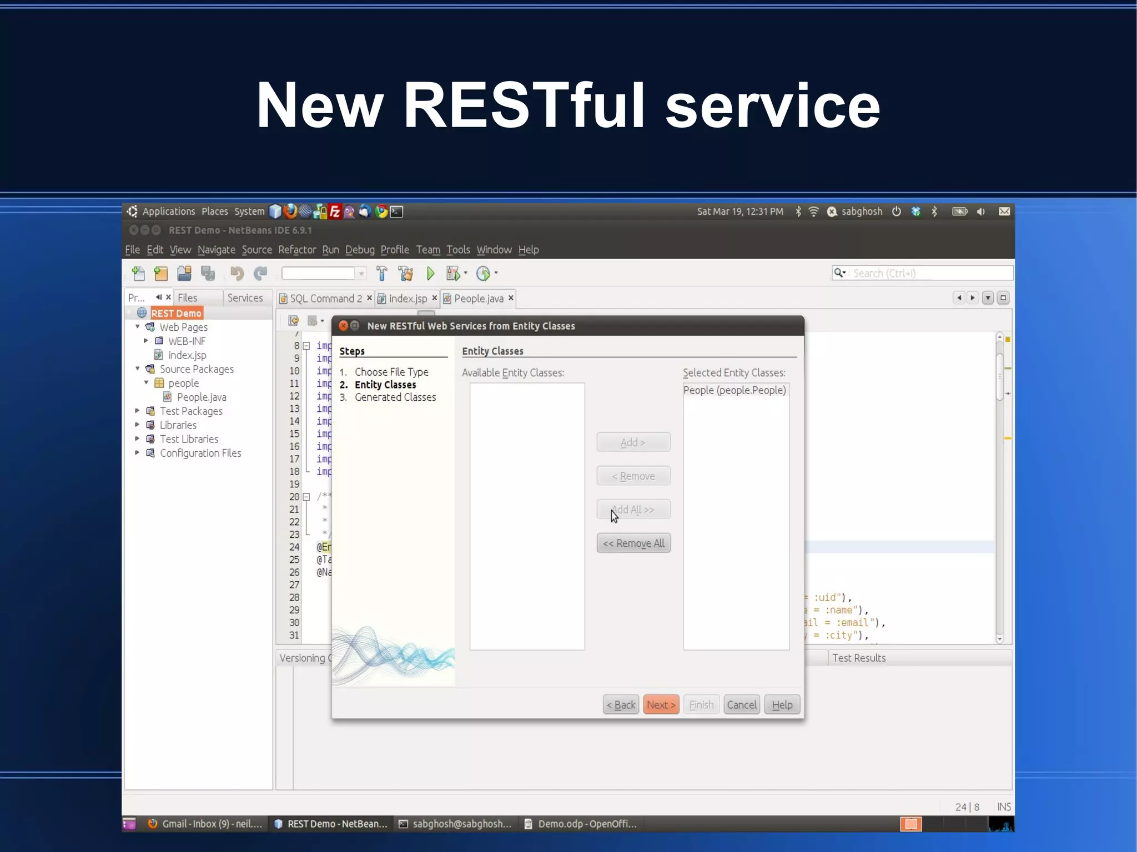
Task: Open the Profile Project dropdown arrow
Action: pos(496,273)
